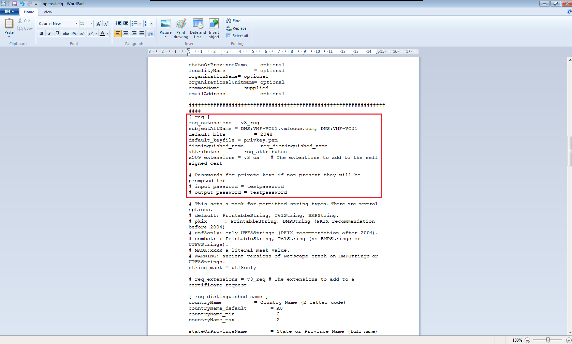
Task: Open the font size dropdown
Action: pos(91,24)
